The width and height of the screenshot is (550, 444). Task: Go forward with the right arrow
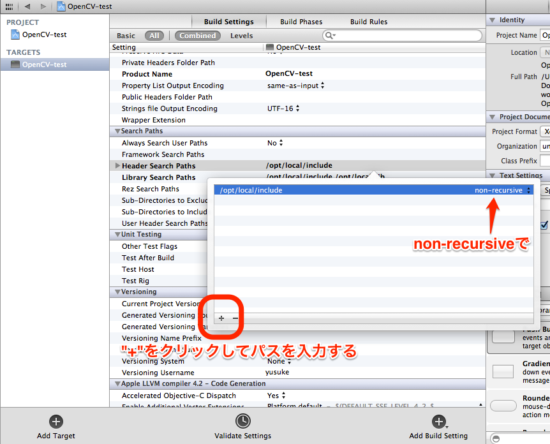pyautogui.click(x=43, y=6)
